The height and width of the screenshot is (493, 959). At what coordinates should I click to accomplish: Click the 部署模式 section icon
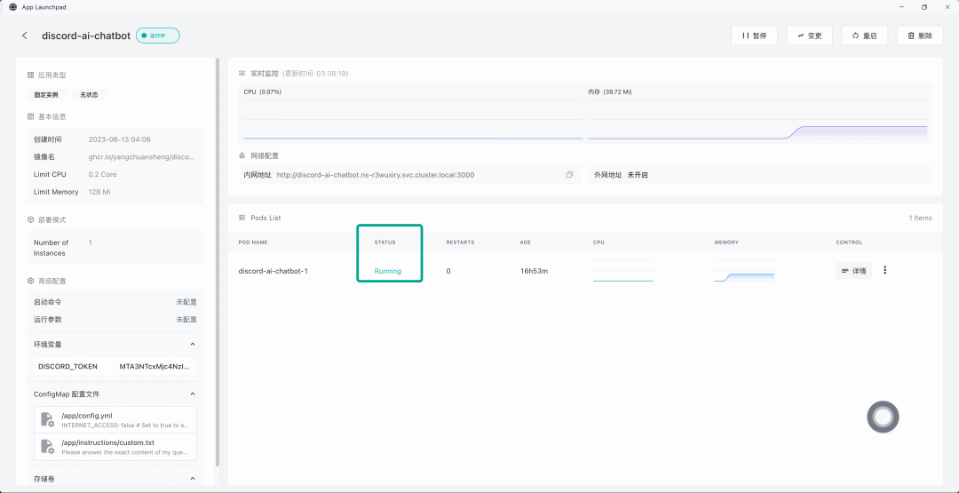click(x=30, y=219)
